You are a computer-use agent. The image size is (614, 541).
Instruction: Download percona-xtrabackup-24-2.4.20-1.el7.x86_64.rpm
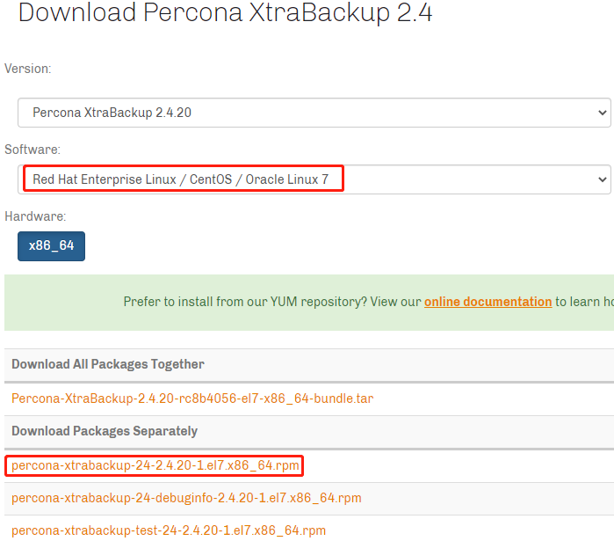[155, 465]
